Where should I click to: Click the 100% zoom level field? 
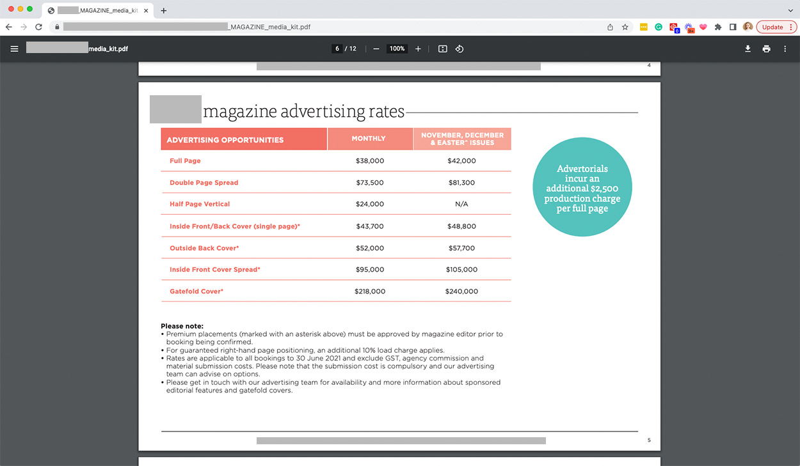[397, 49]
